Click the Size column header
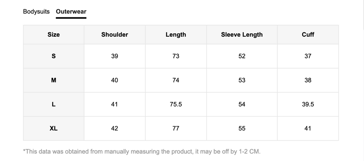This screenshot has width=364, height=161. click(x=54, y=34)
